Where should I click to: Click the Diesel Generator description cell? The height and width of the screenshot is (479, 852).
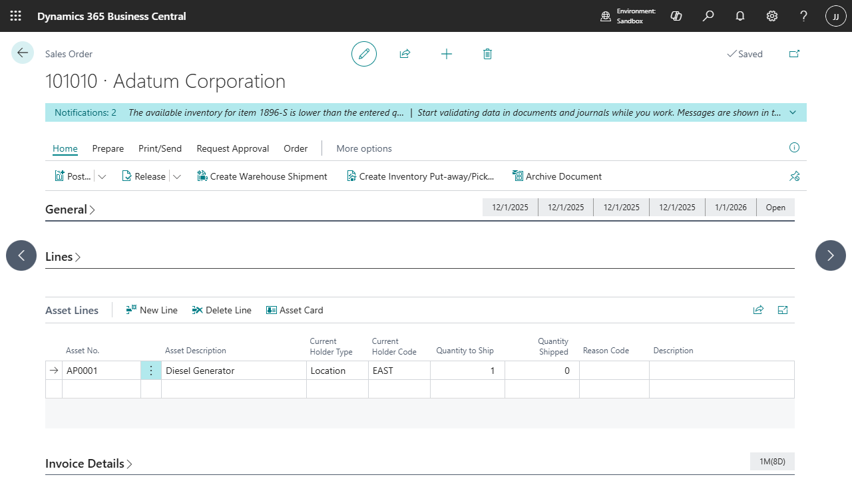234,371
